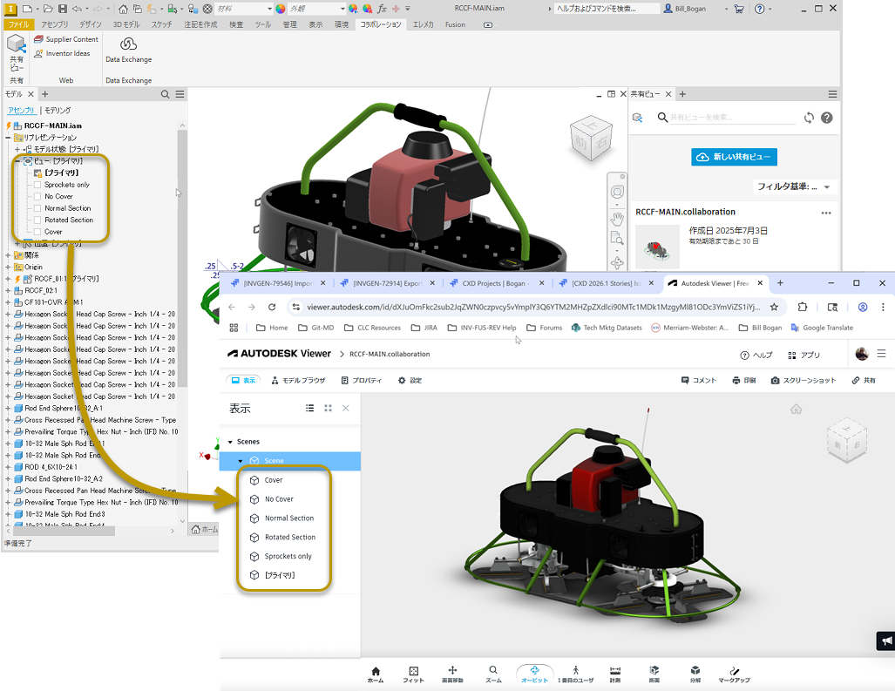895x691 pixels.
Task: Open the Markup tool in Viewer toolbar
Action: click(734, 674)
